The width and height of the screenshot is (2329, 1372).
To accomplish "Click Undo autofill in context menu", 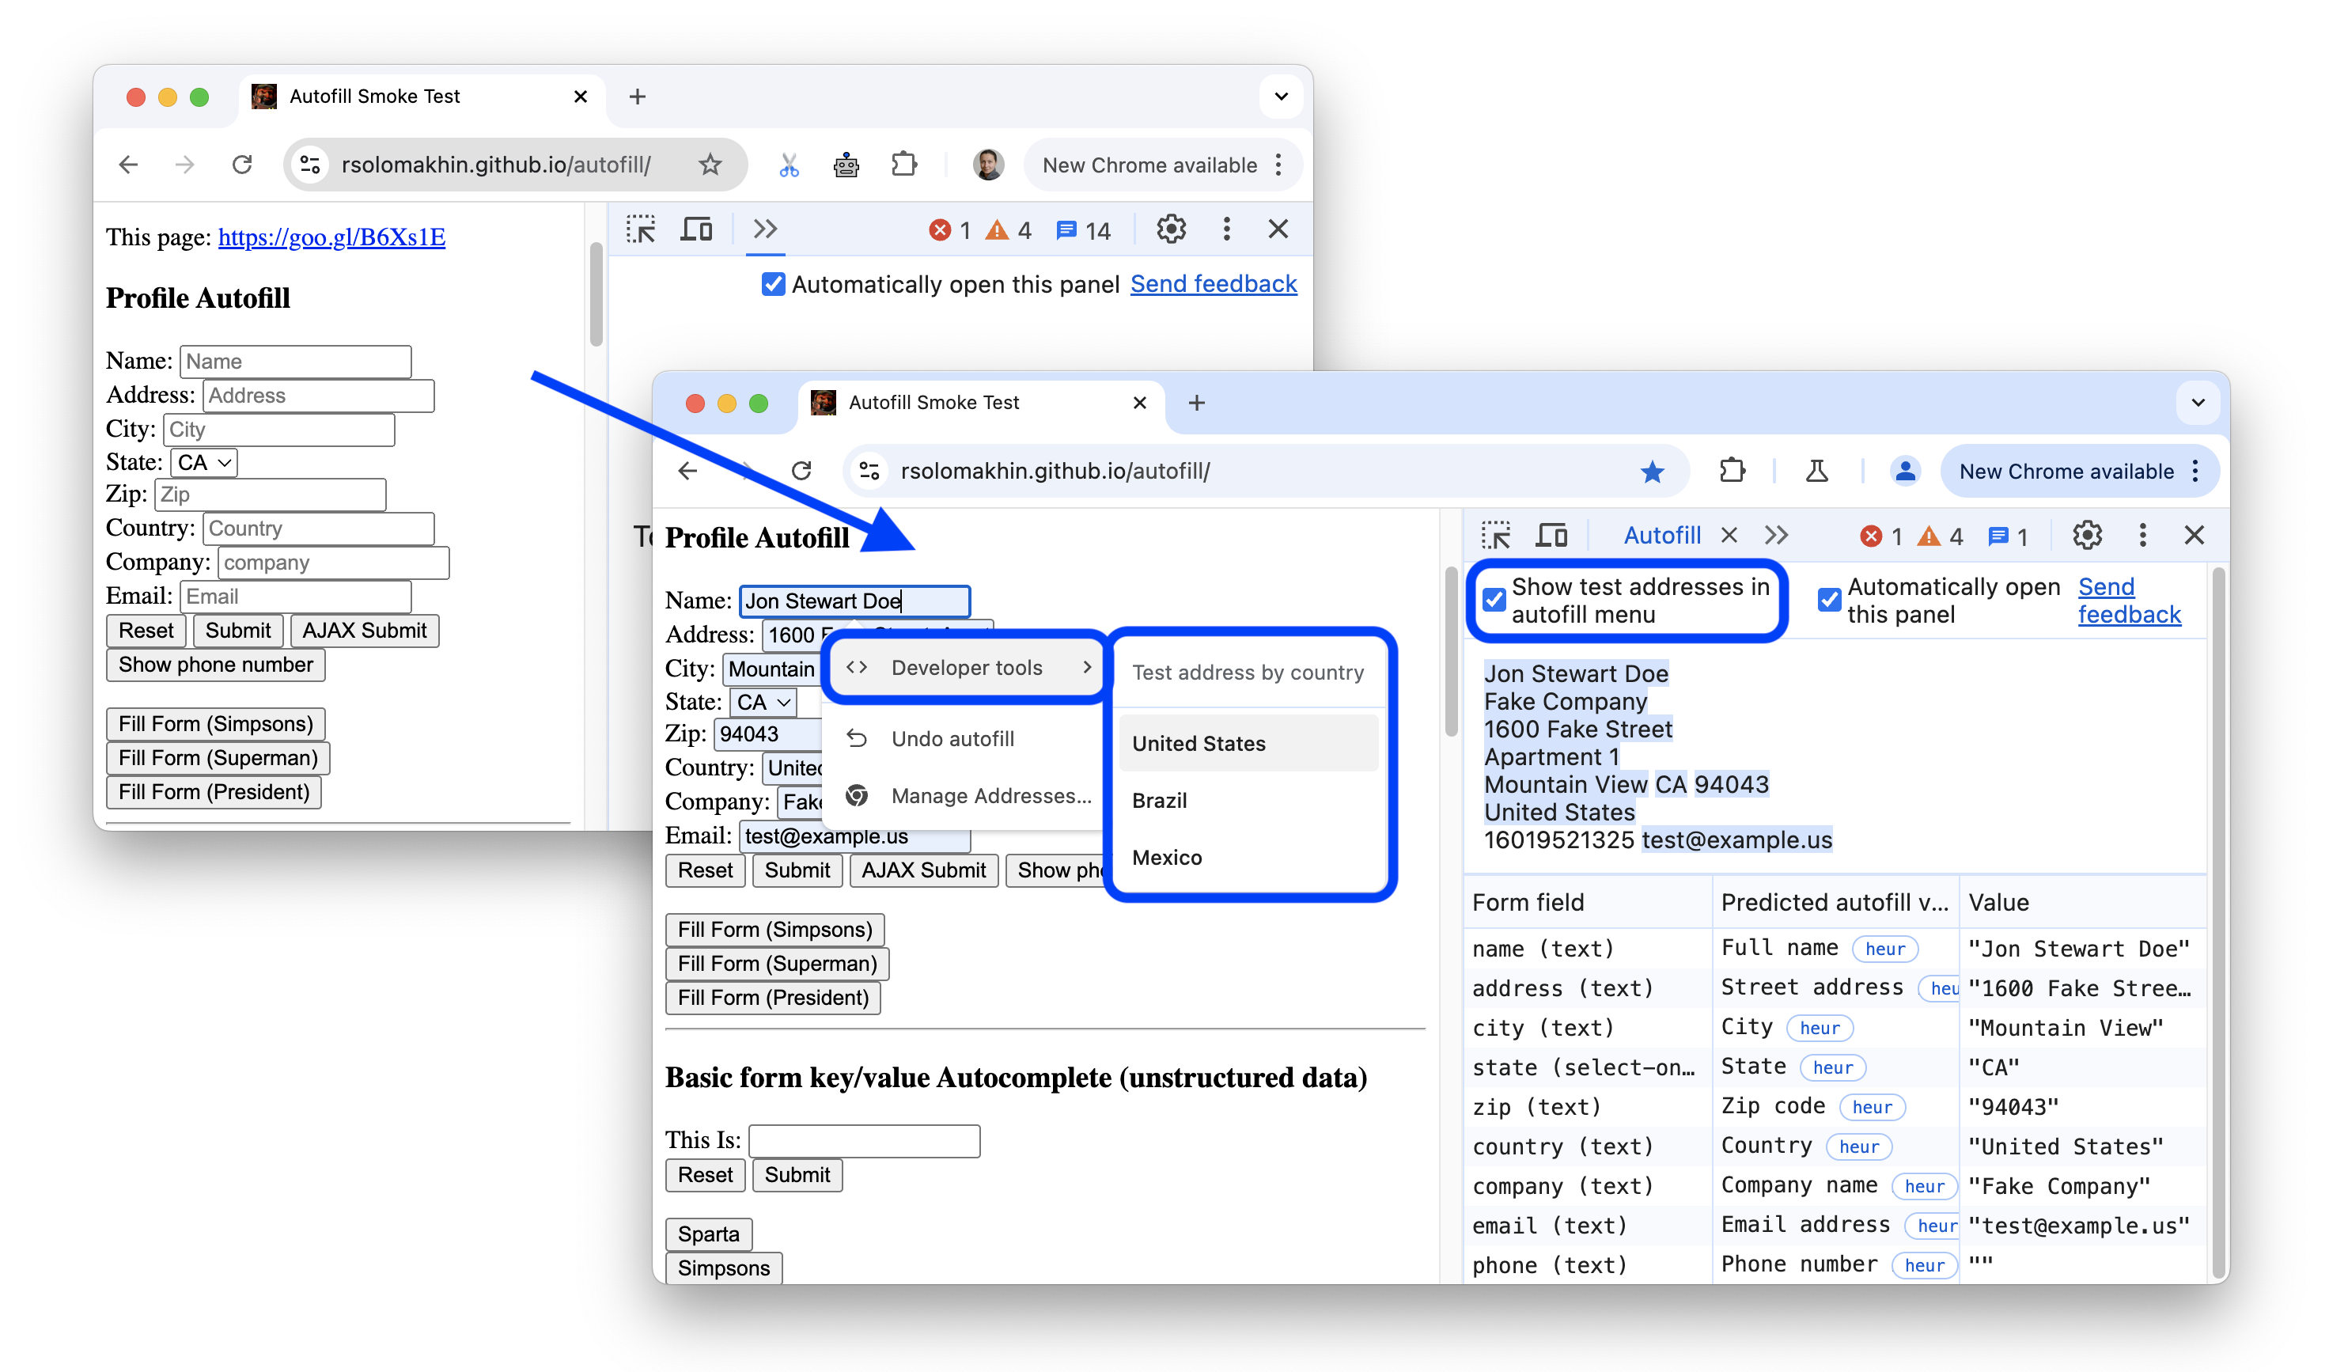I will [952, 738].
